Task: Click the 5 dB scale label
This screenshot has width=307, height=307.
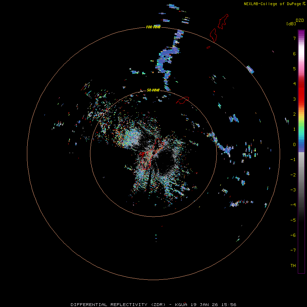Action: [294, 69]
